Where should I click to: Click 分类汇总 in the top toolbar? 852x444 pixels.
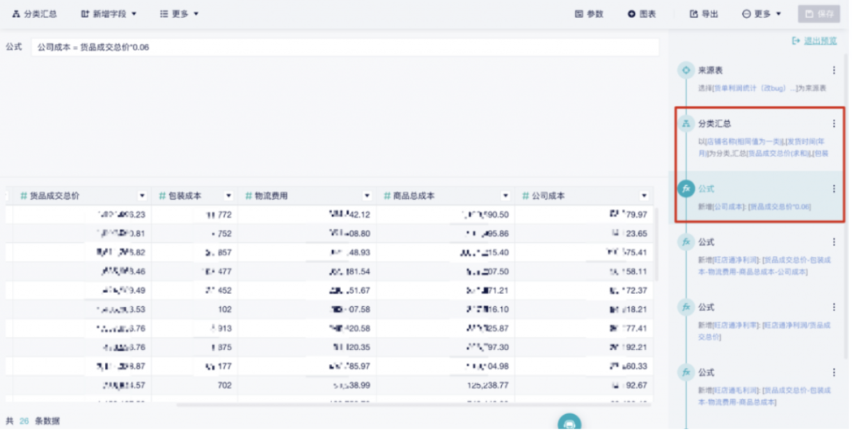coord(35,14)
